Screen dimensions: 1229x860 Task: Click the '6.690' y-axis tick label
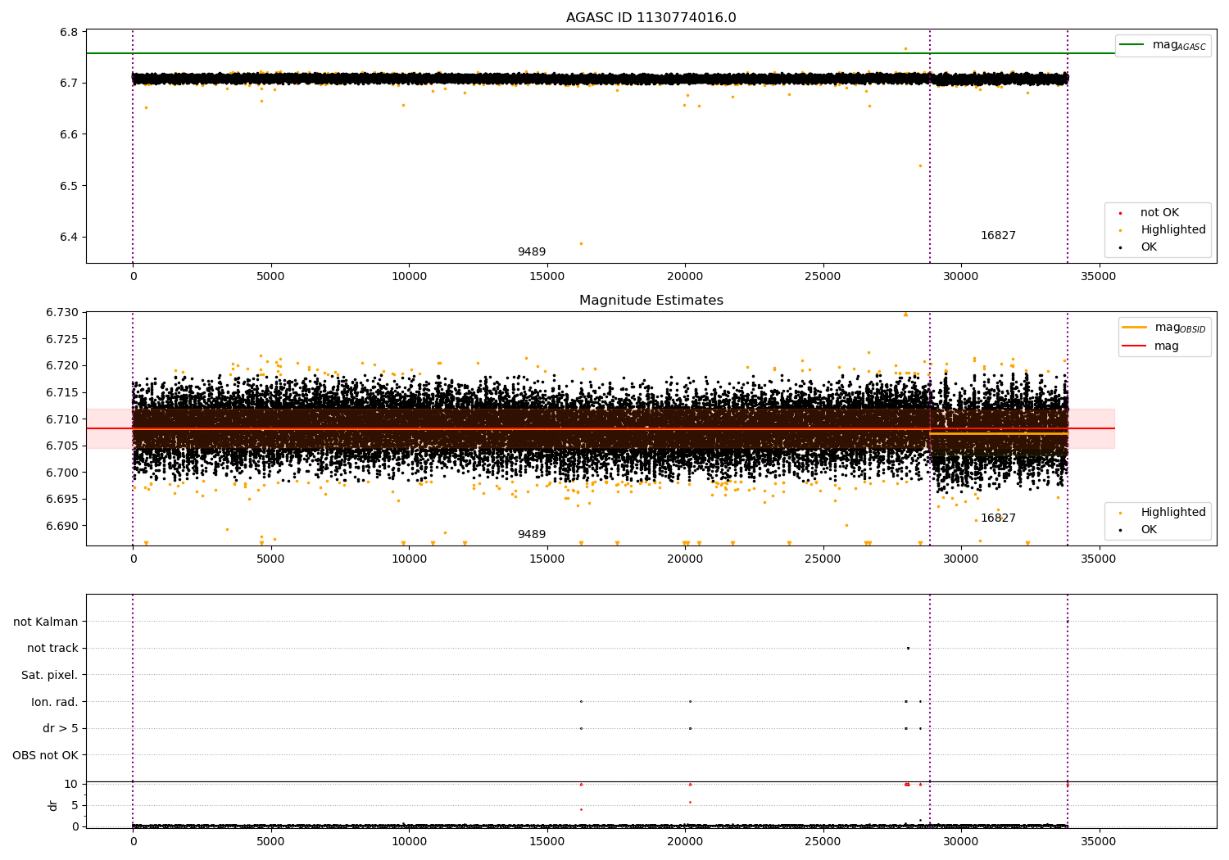[x=62, y=526]
